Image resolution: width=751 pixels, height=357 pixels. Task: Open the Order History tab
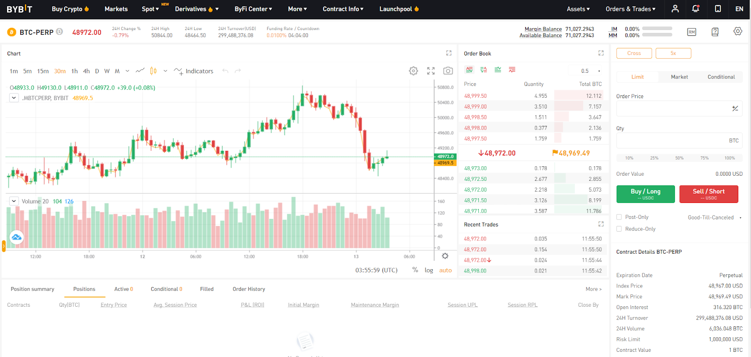pyautogui.click(x=249, y=289)
